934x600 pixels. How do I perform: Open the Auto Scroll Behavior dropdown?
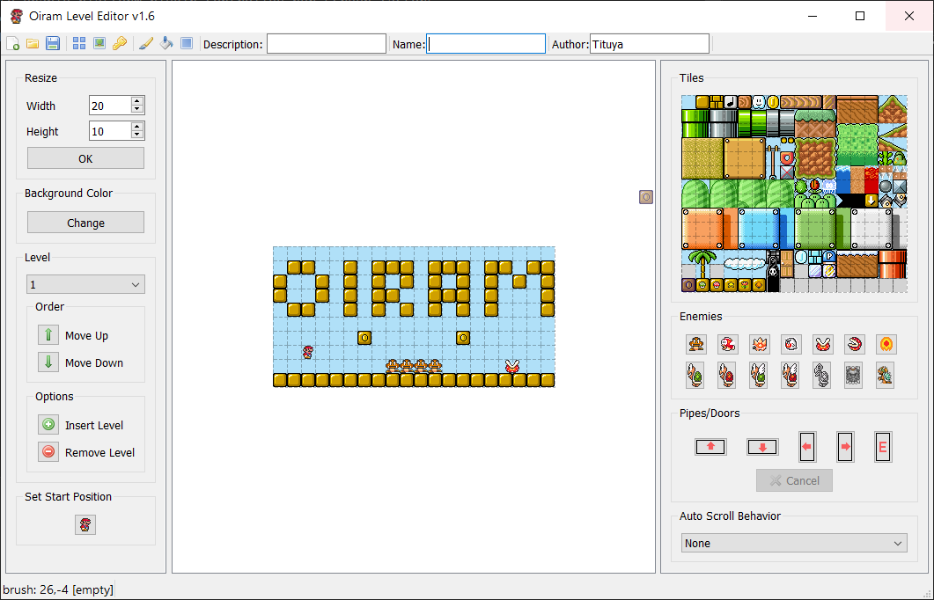[x=794, y=543]
